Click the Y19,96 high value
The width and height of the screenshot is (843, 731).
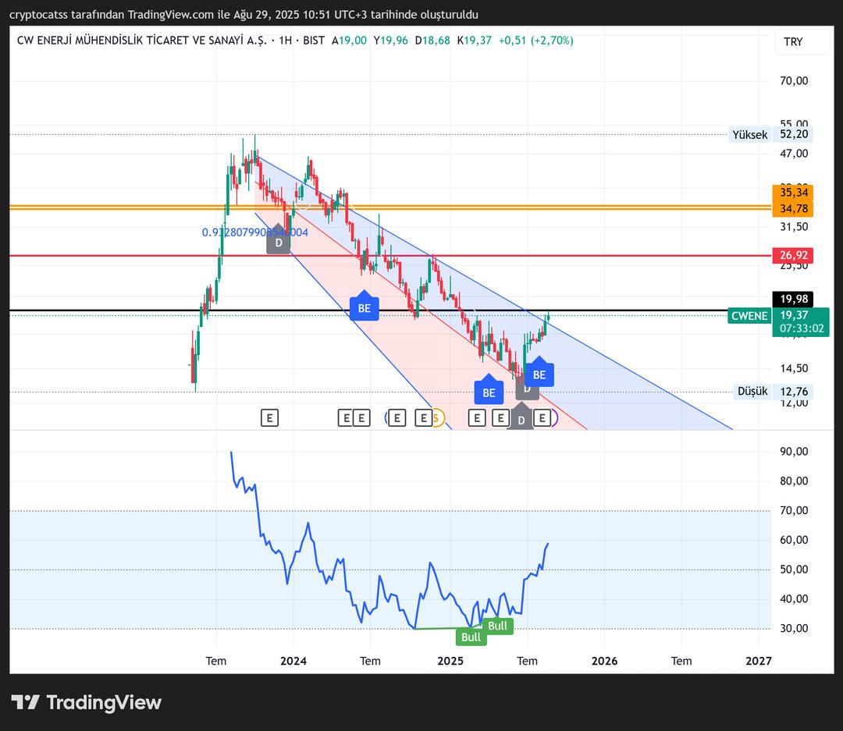[x=391, y=41]
